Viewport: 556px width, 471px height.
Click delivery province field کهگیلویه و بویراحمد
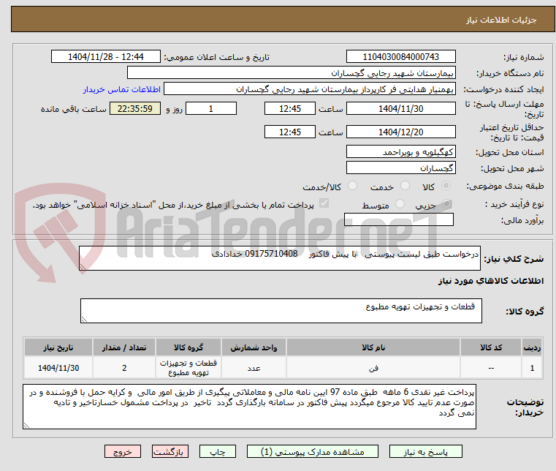pyautogui.click(x=400, y=152)
